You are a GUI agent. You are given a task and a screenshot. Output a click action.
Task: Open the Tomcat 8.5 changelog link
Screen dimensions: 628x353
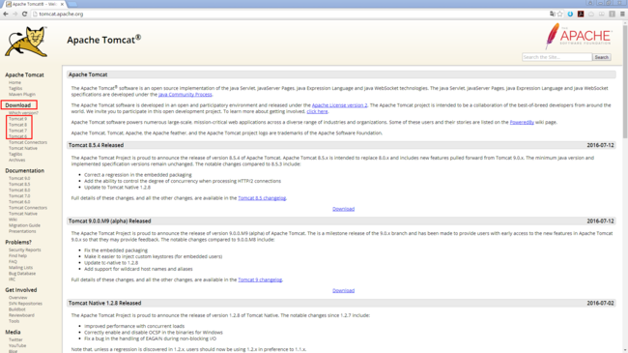[x=262, y=198]
